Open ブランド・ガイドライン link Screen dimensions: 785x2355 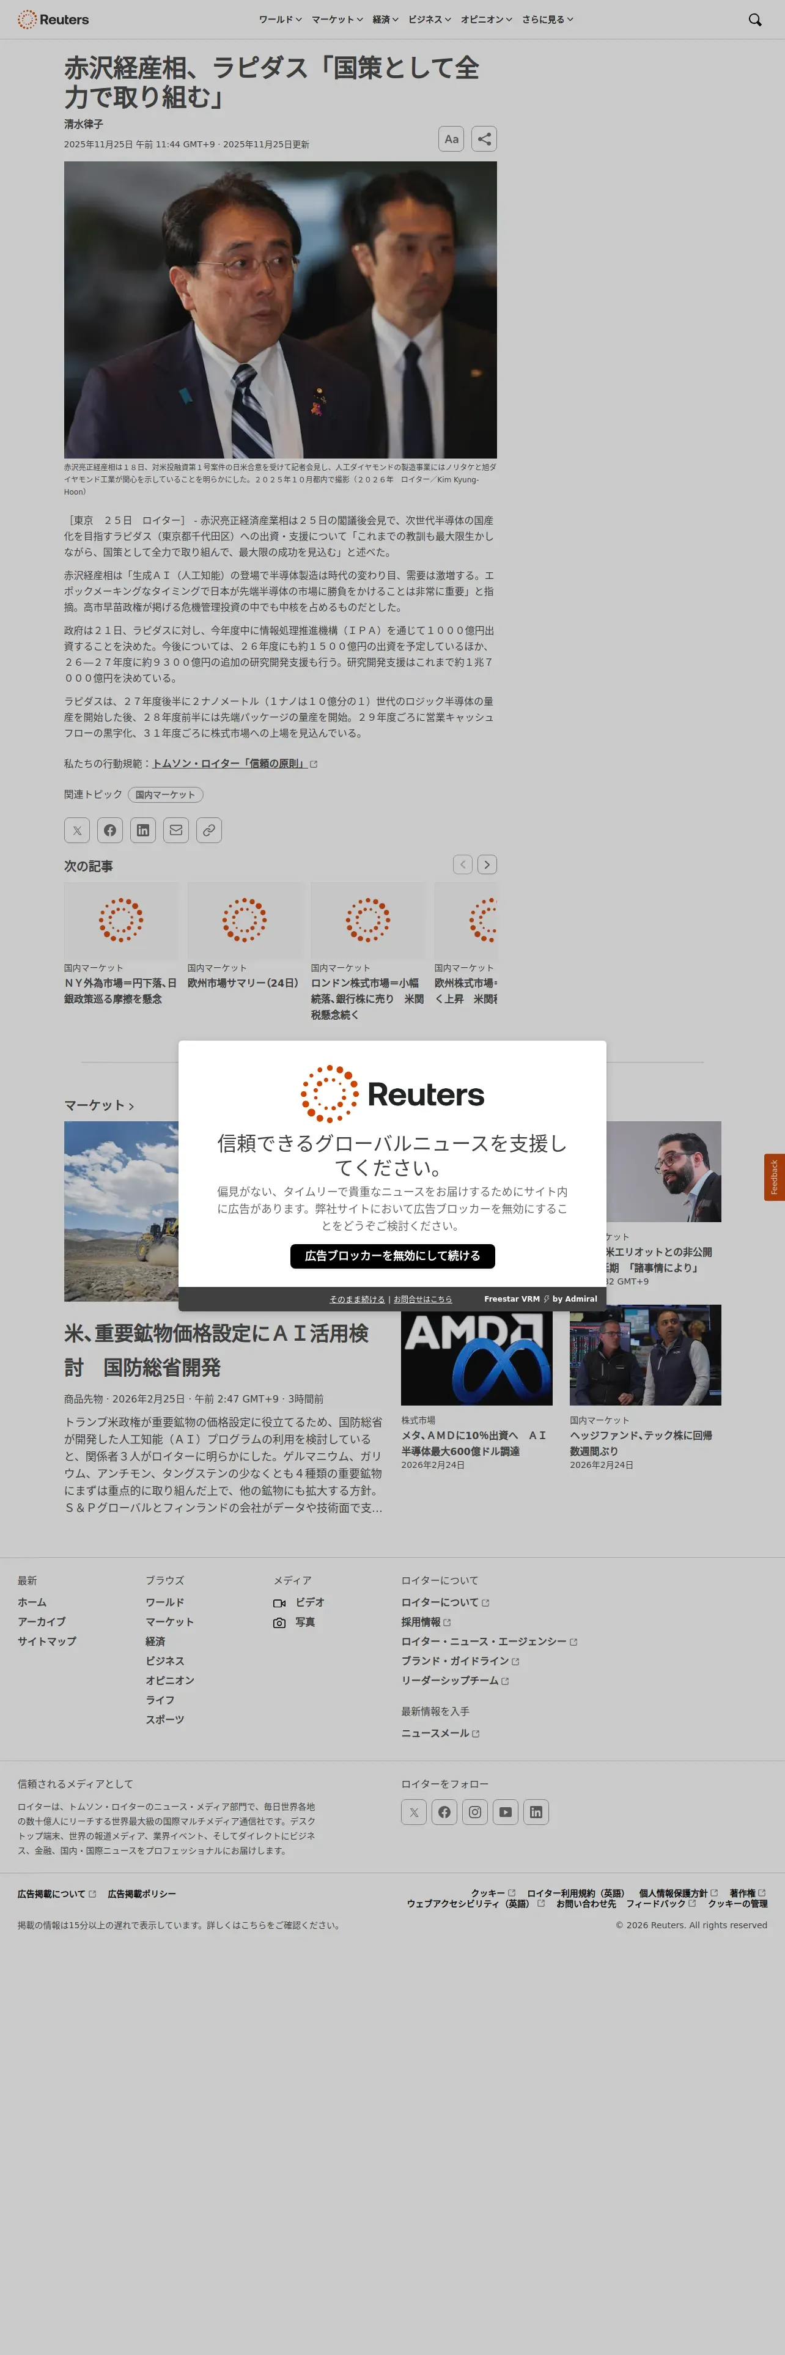click(x=460, y=1660)
